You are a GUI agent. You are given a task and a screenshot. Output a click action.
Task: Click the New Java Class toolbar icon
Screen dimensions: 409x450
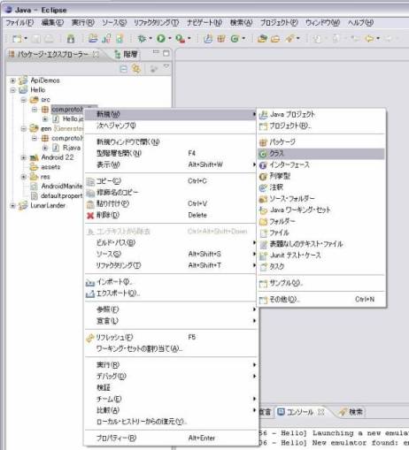coord(235,38)
